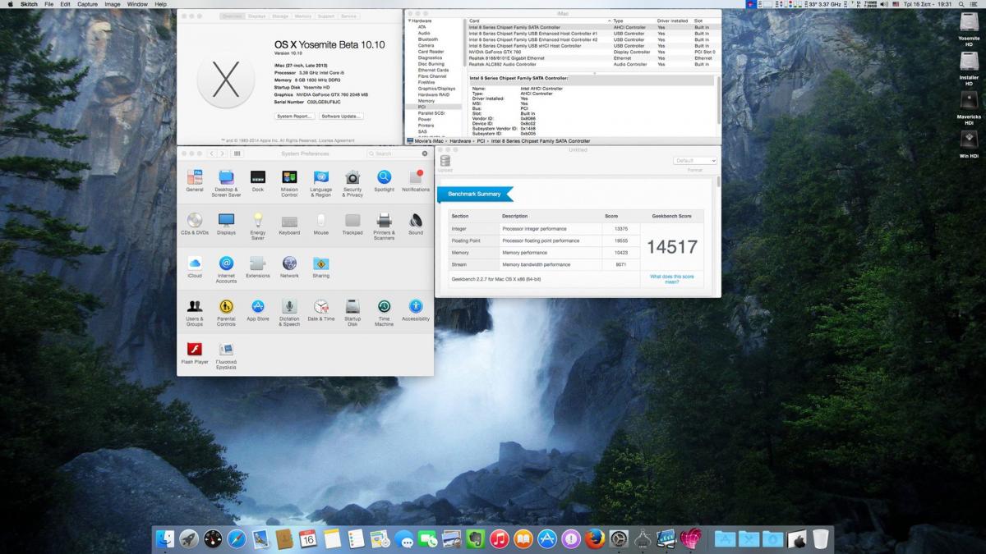Viewport: 986px width, 554px height.
Task: Open Users & Groups preferences
Action: pos(195,312)
